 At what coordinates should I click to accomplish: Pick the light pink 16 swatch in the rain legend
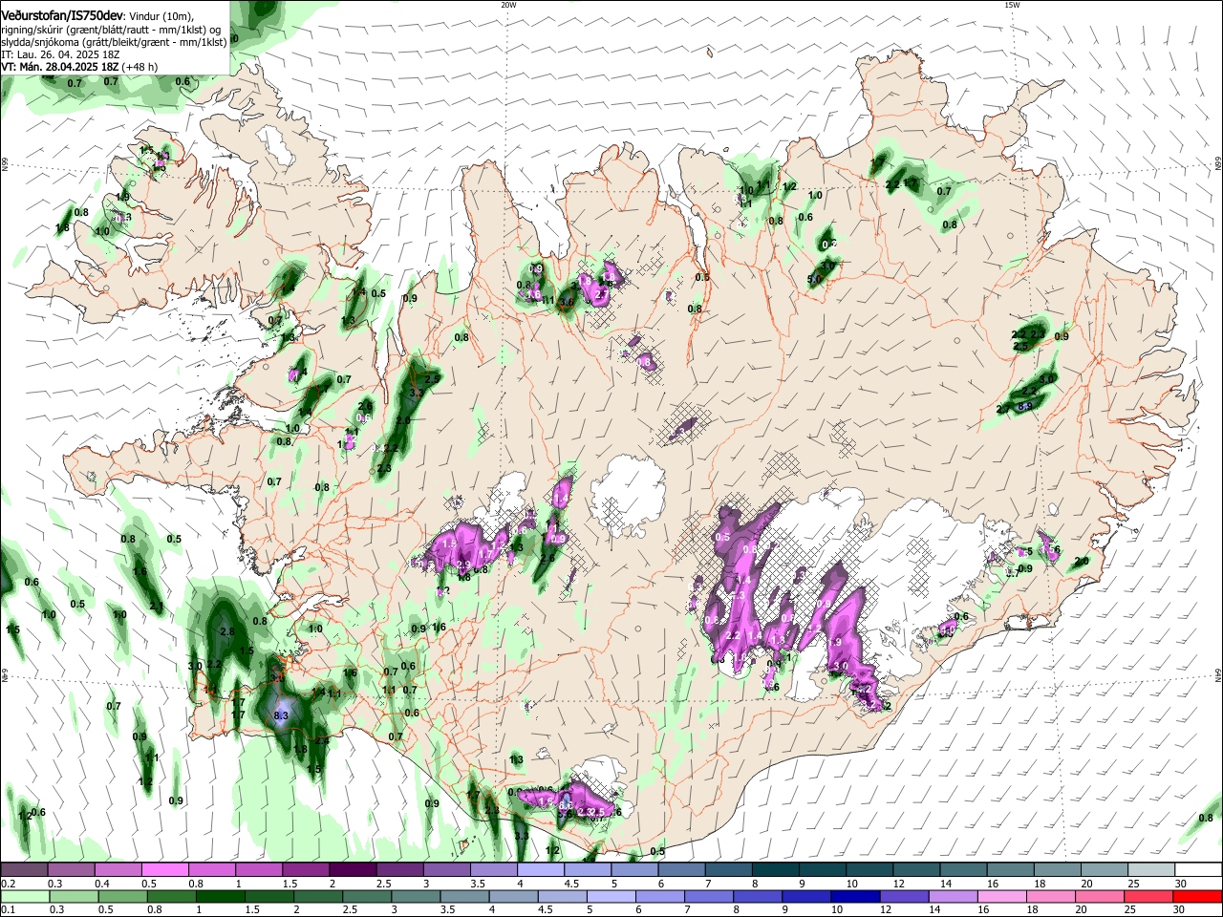coord(1002,896)
